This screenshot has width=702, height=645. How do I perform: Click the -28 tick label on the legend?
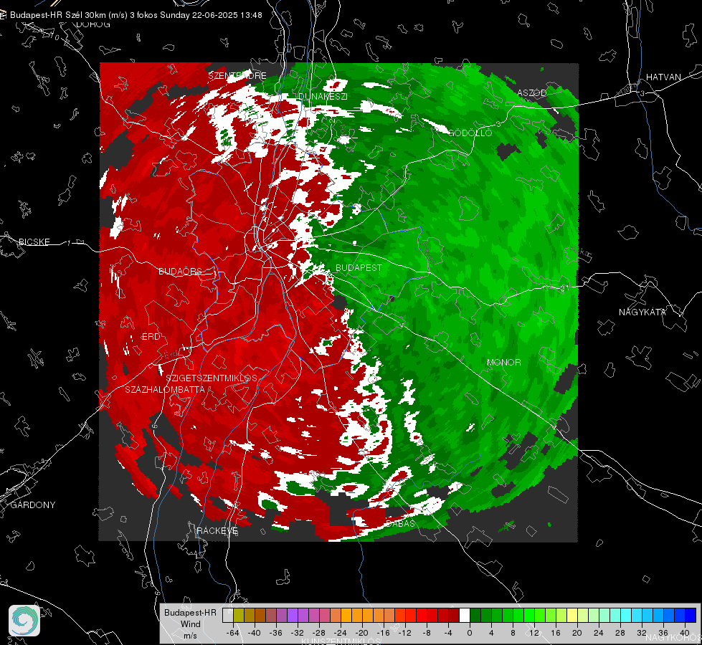318,633
